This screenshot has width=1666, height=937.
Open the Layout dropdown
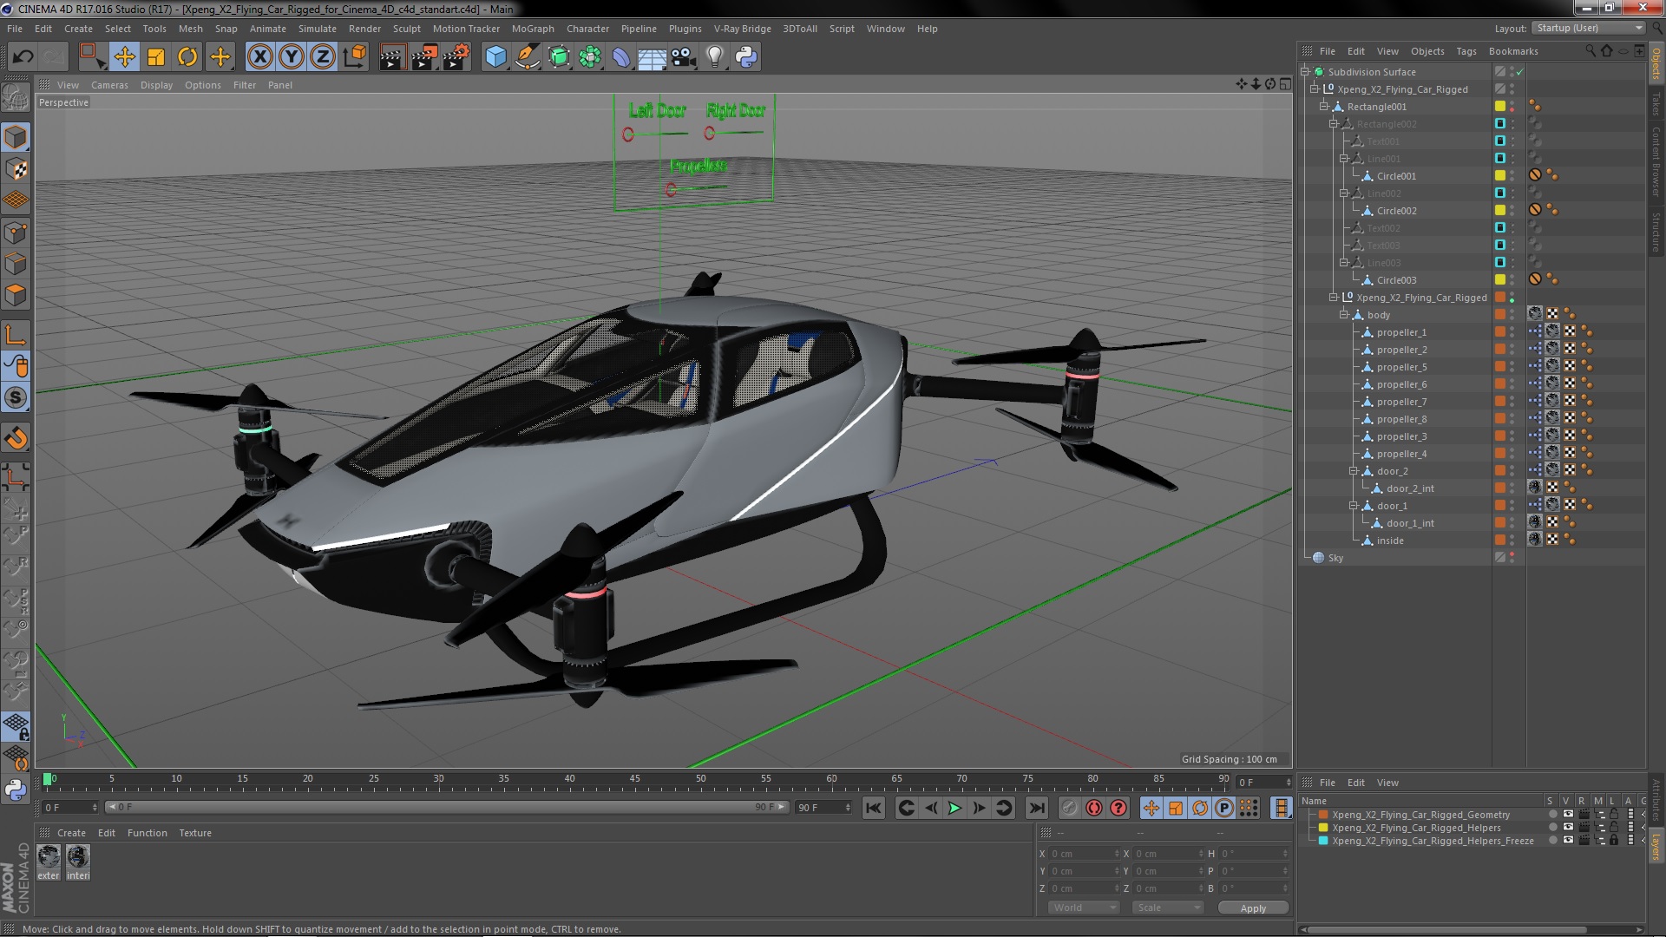[x=1588, y=28]
